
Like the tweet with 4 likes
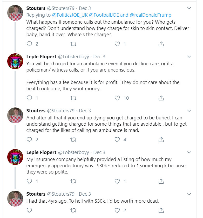pyautogui.click(x=117, y=140)
